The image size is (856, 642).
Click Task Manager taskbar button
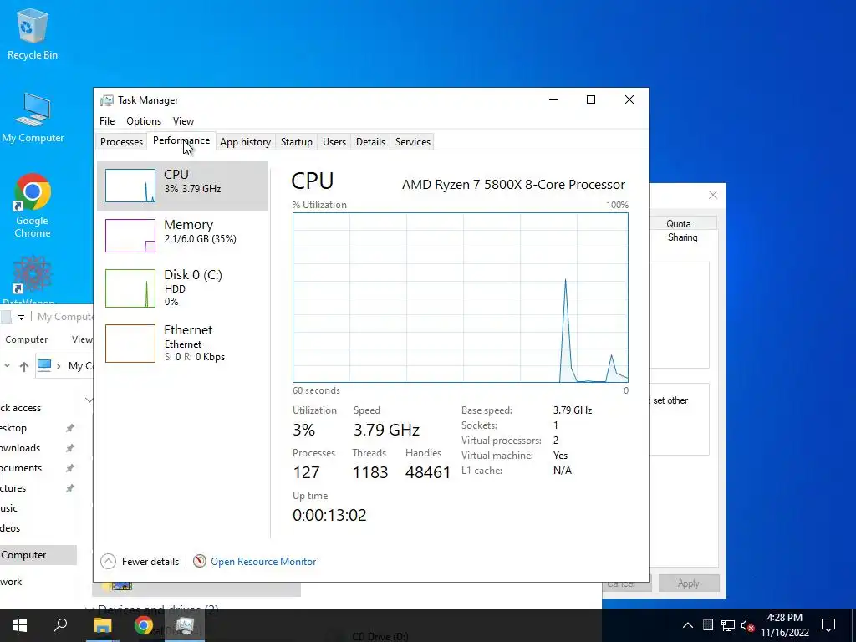coord(185,625)
